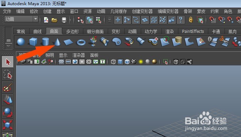241x137 pixels.
Task: Toggle the field chart display
Action: [89, 62]
